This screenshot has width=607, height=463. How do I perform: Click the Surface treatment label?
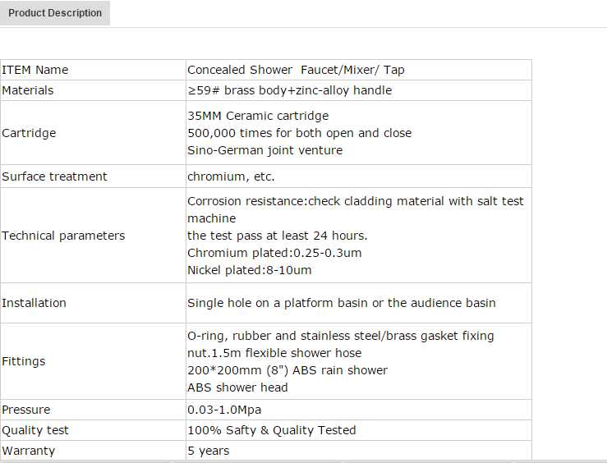[54, 176]
